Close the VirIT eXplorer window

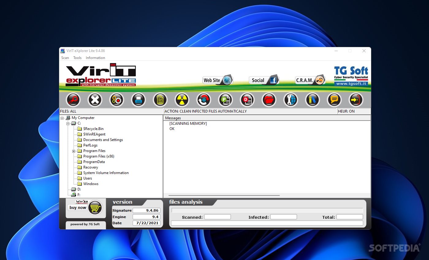point(364,51)
